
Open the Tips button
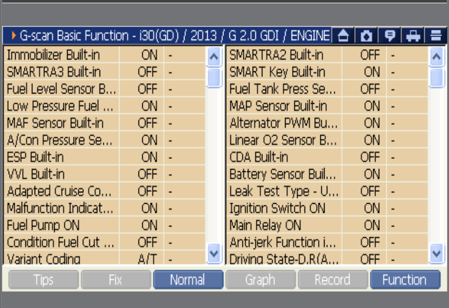[x=43, y=280]
